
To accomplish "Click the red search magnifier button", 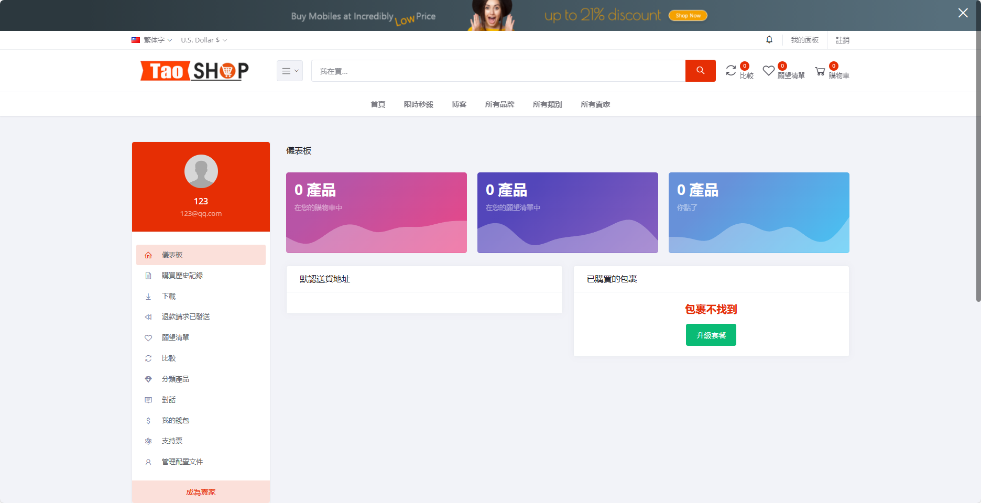I will coord(700,71).
